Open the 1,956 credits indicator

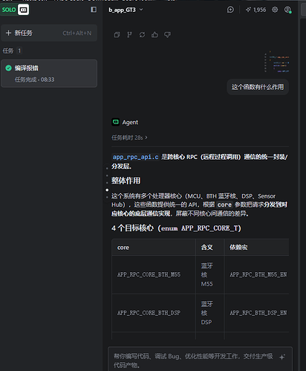pos(255,10)
